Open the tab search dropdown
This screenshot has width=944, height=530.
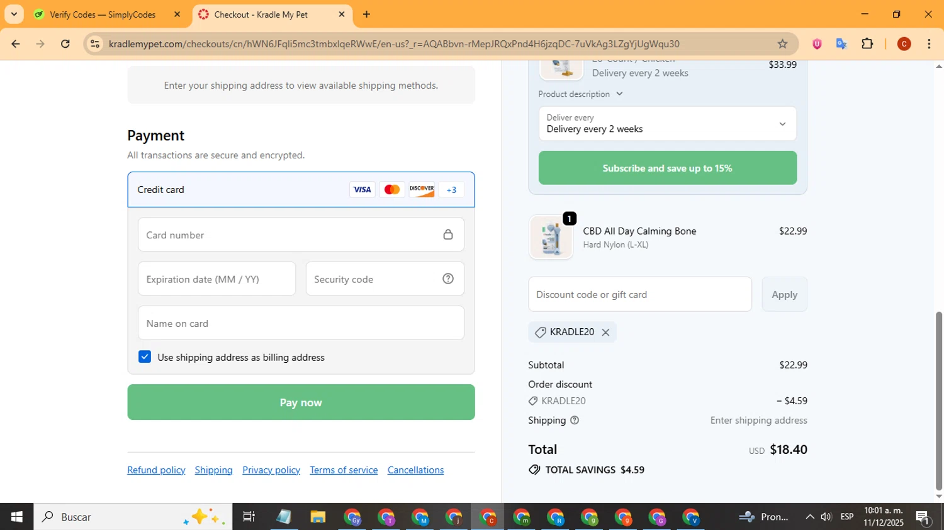[14, 14]
